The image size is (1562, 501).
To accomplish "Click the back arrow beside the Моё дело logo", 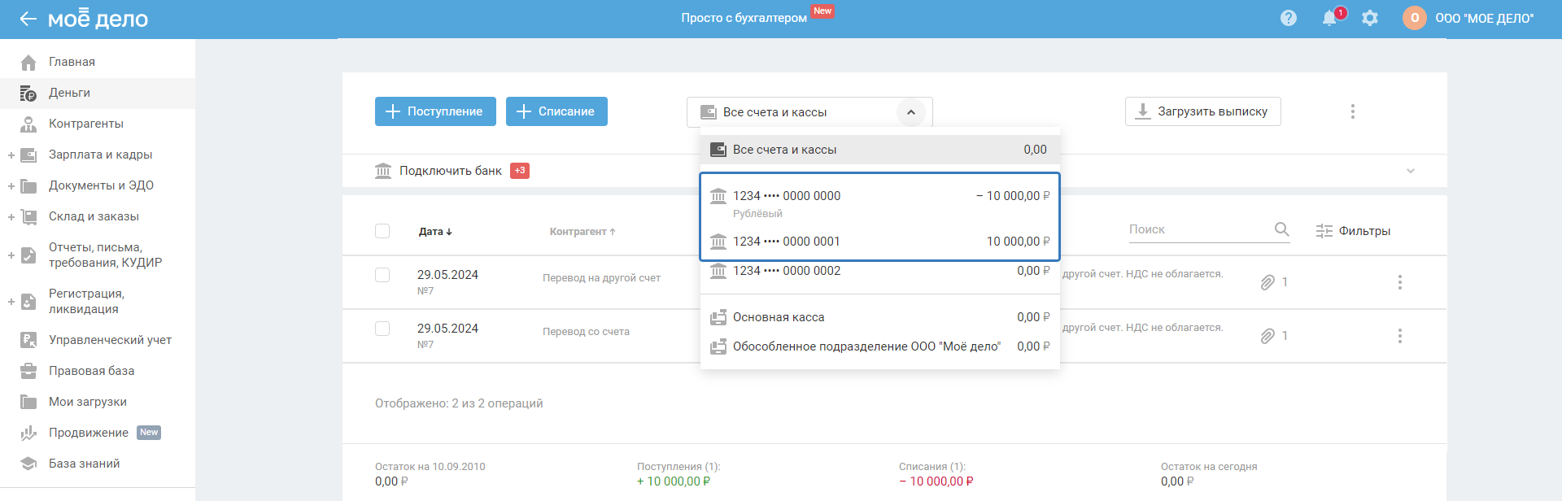I will pyautogui.click(x=28, y=19).
